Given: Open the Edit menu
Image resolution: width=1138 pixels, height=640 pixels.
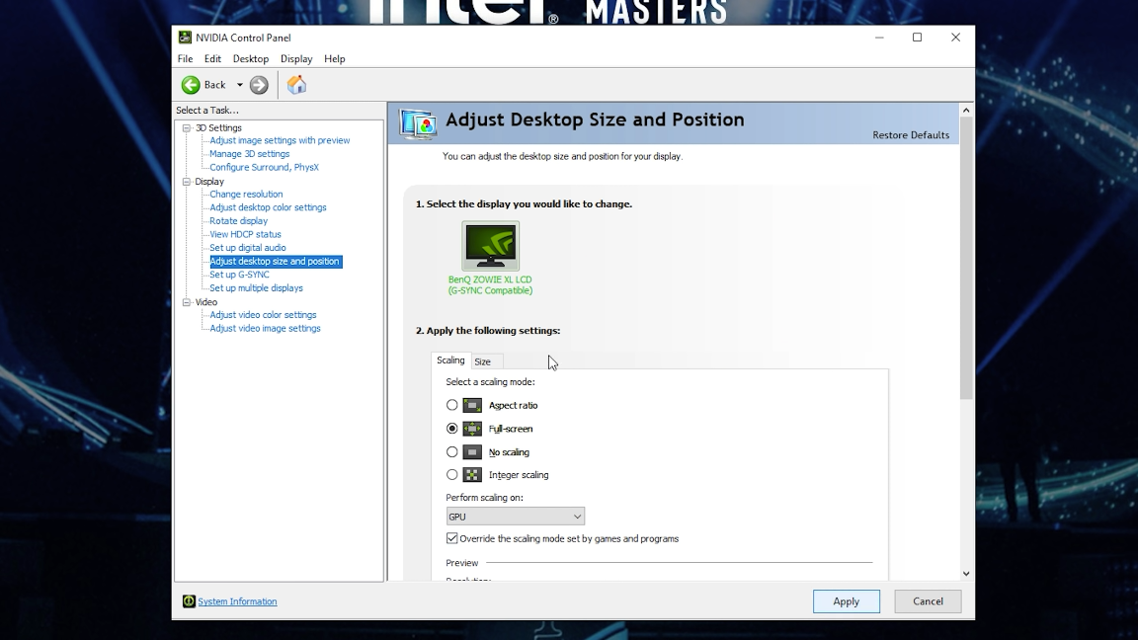Looking at the screenshot, I should coord(212,59).
